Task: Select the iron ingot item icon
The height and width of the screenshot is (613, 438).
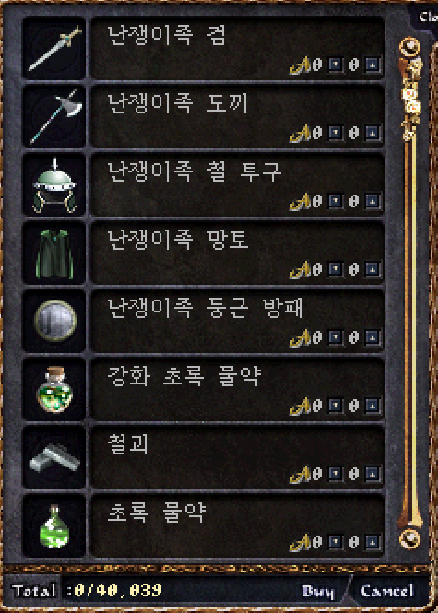Action: pyautogui.click(x=54, y=457)
